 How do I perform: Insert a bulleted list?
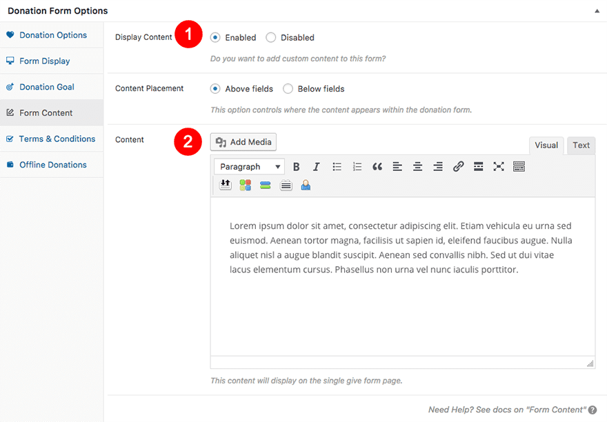pos(337,167)
